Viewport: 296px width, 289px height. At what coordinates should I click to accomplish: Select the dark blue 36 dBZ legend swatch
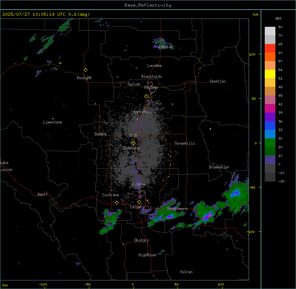pyautogui.click(x=270, y=125)
